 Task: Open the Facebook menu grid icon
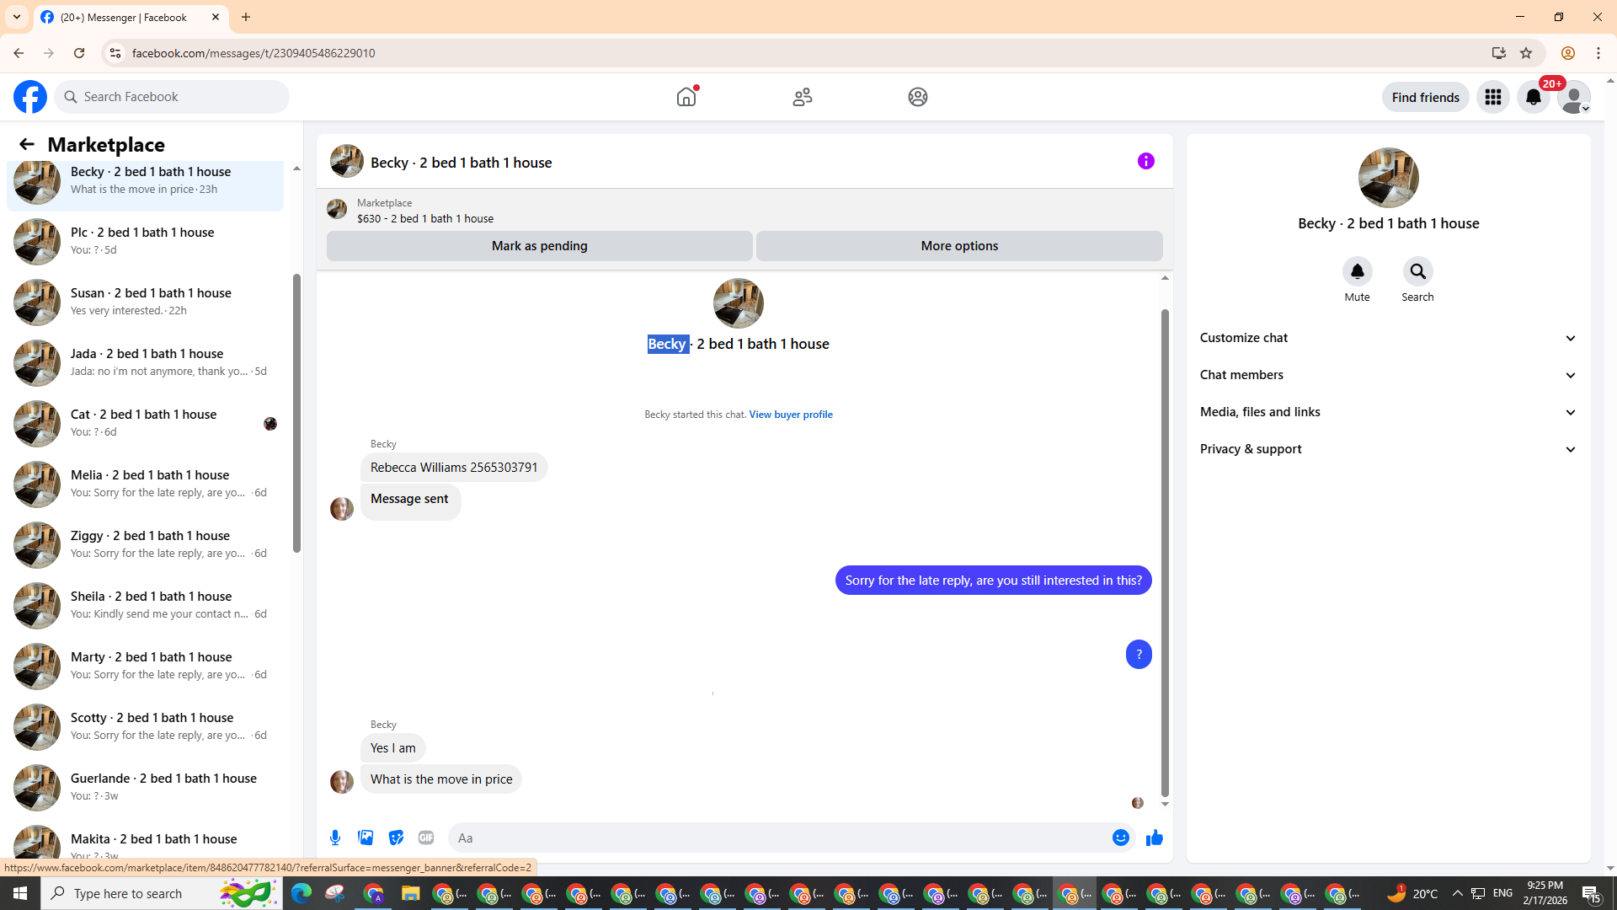pos(1492,97)
